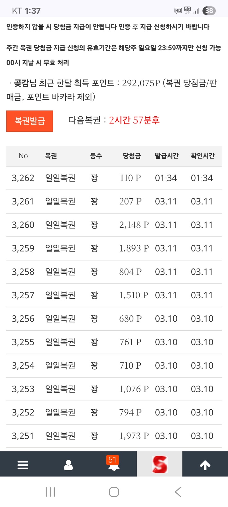Tap the battery indicator in status bar
228x507 pixels.
tap(209, 11)
